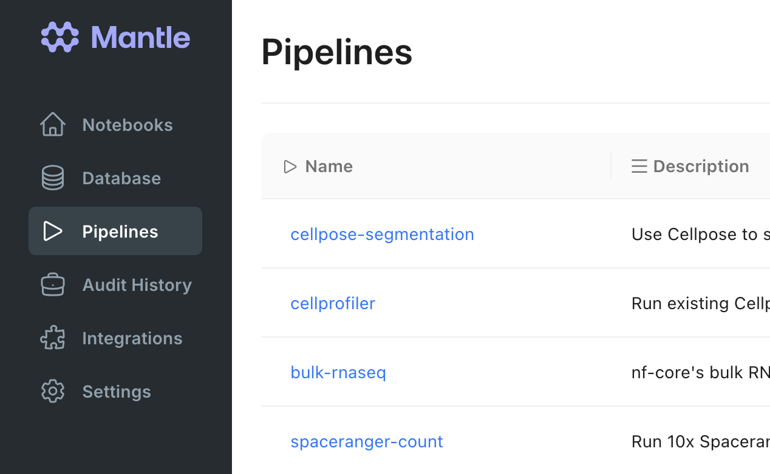Click the Database cylinder icon
Viewport: 770px width, 474px height.
point(53,178)
